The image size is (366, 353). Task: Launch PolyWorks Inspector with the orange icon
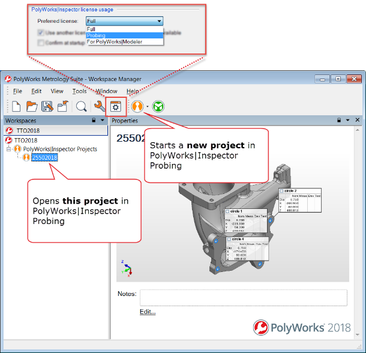(x=137, y=106)
